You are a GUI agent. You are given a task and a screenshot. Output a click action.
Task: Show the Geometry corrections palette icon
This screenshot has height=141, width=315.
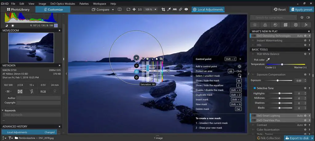click(286, 25)
